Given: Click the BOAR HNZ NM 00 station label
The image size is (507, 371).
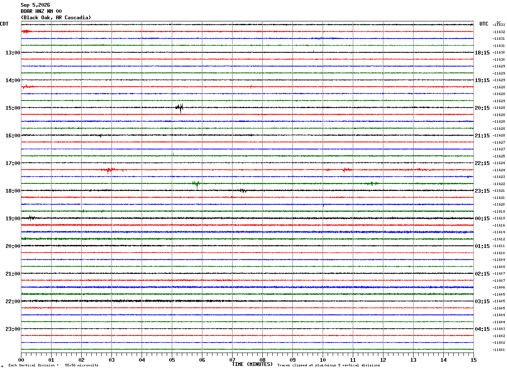Looking at the screenshot, I should pos(41,11).
